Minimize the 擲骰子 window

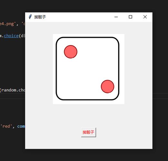(x=116, y=17)
